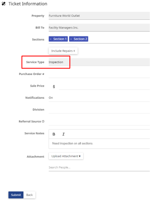150x200 pixels.
Task: Click the Back button
Action: click(29, 195)
